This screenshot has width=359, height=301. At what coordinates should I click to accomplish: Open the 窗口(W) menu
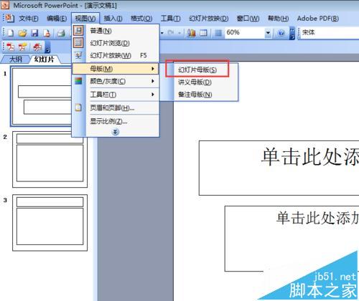[x=248, y=19]
